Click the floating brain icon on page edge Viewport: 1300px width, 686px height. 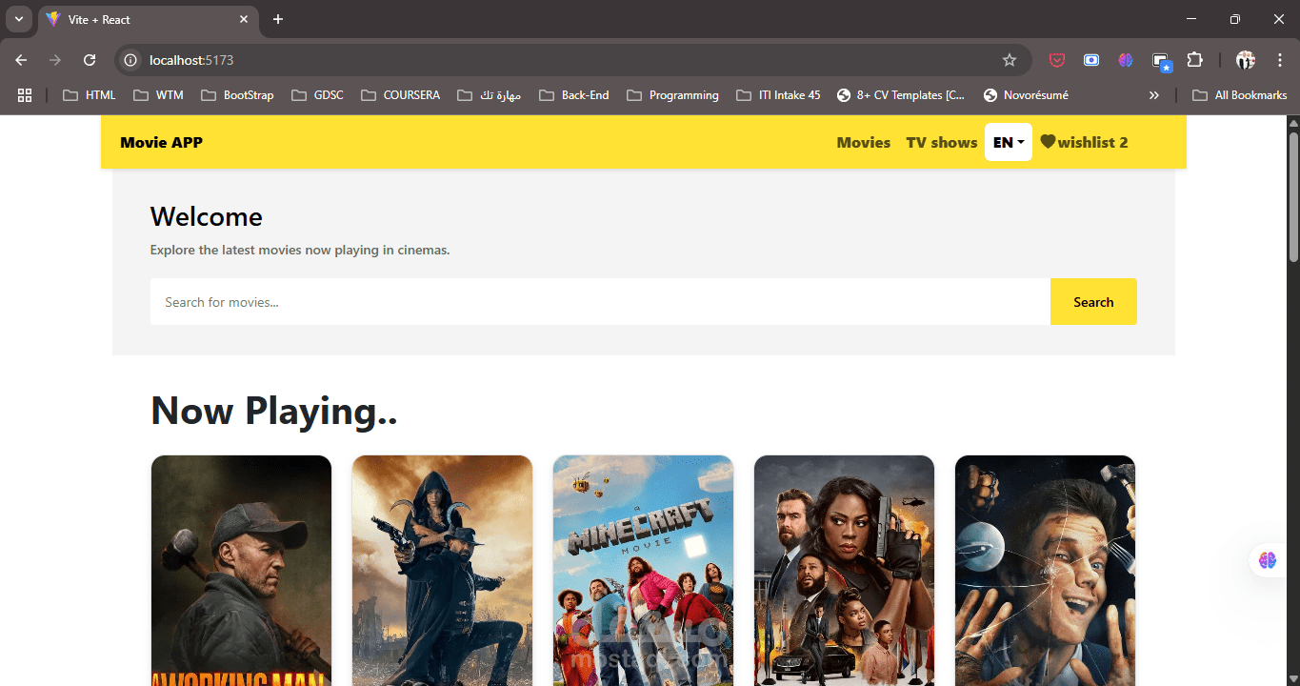1268,560
